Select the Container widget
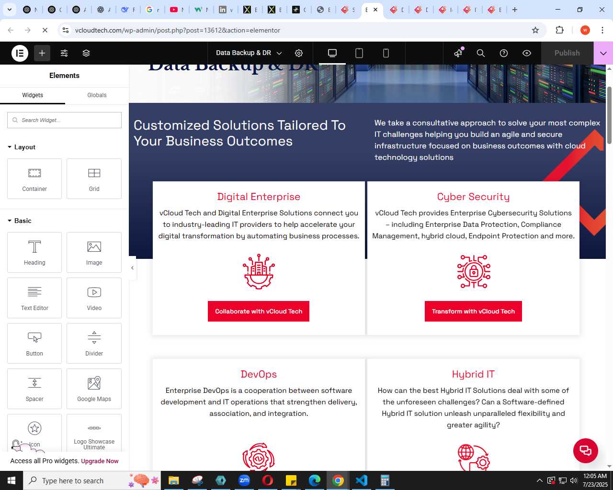The width and height of the screenshot is (613, 490). point(34,178)
